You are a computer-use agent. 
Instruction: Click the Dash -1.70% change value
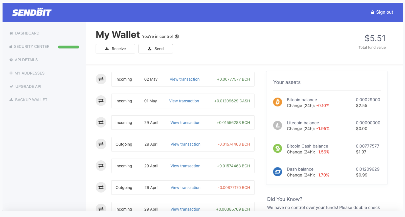(x=323, y=175)
